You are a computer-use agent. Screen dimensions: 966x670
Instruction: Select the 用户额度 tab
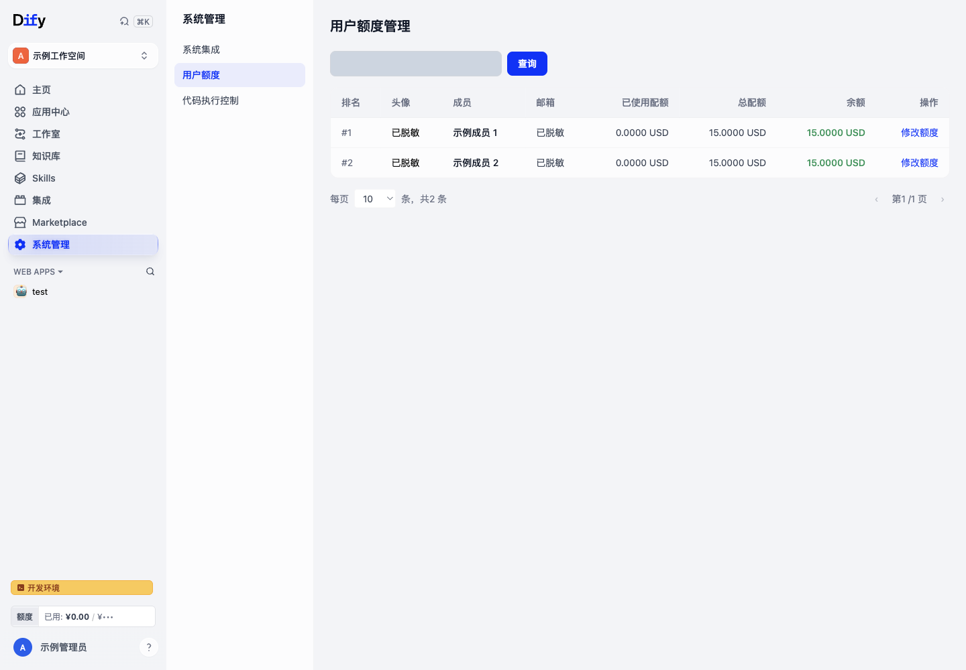point(239,75)
